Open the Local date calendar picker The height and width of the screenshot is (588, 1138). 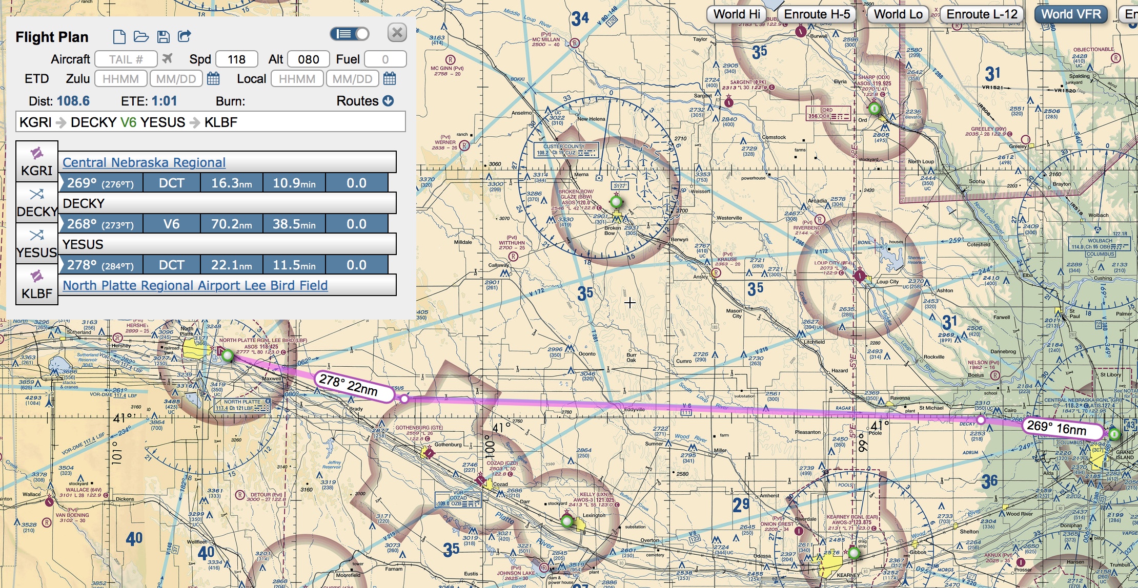390,79
